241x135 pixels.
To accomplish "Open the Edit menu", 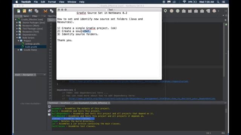I will pyautogui.click(x=43, y=2).
